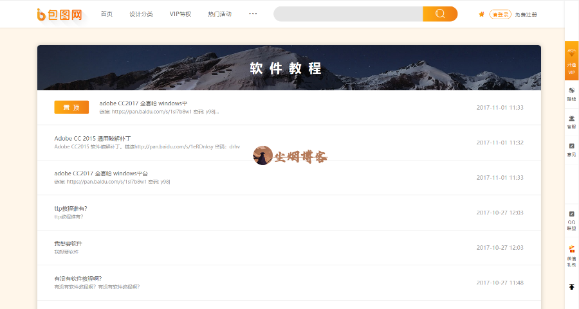The width and height of the screenshot is (579, 309).
Task: Open the QQ联盟 sidebar icon
Action: coord(572,220)
